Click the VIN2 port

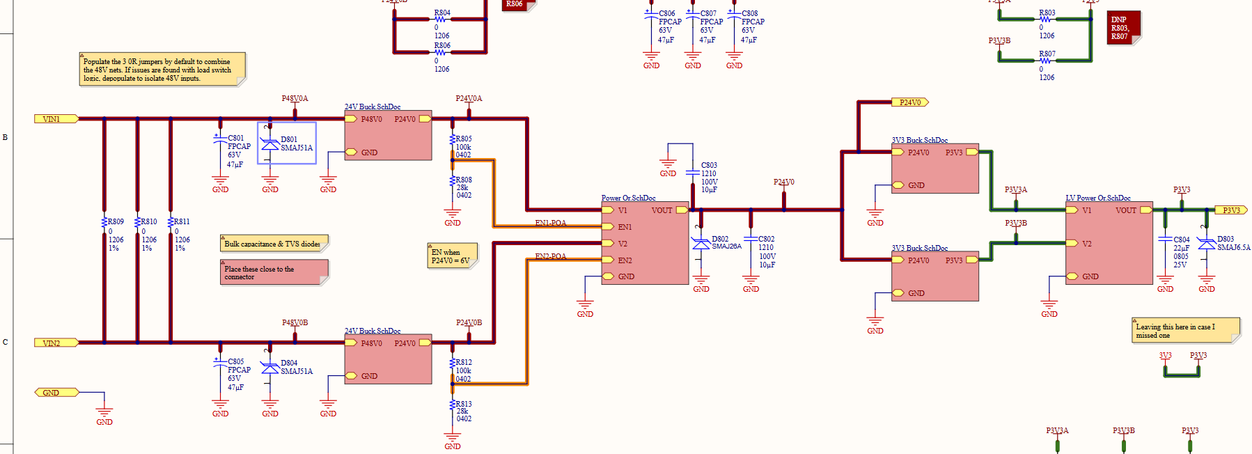(56, 343)
